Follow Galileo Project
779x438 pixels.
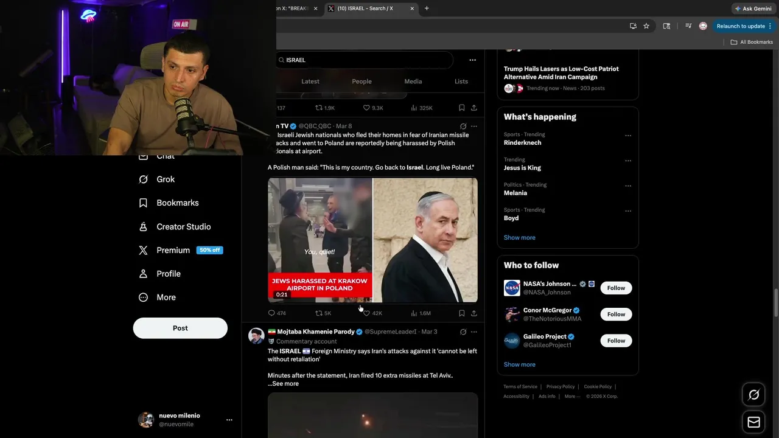tap(616, 341)
